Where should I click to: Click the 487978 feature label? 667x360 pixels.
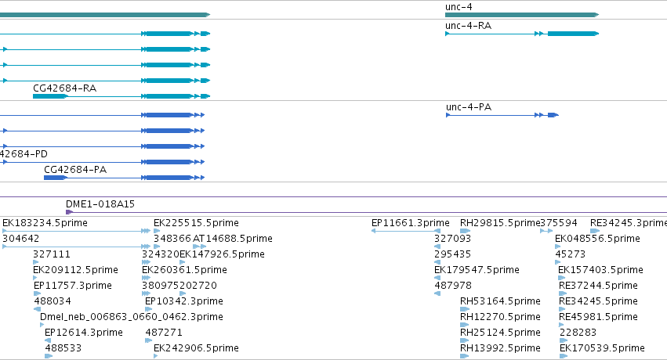click(453, 286)
